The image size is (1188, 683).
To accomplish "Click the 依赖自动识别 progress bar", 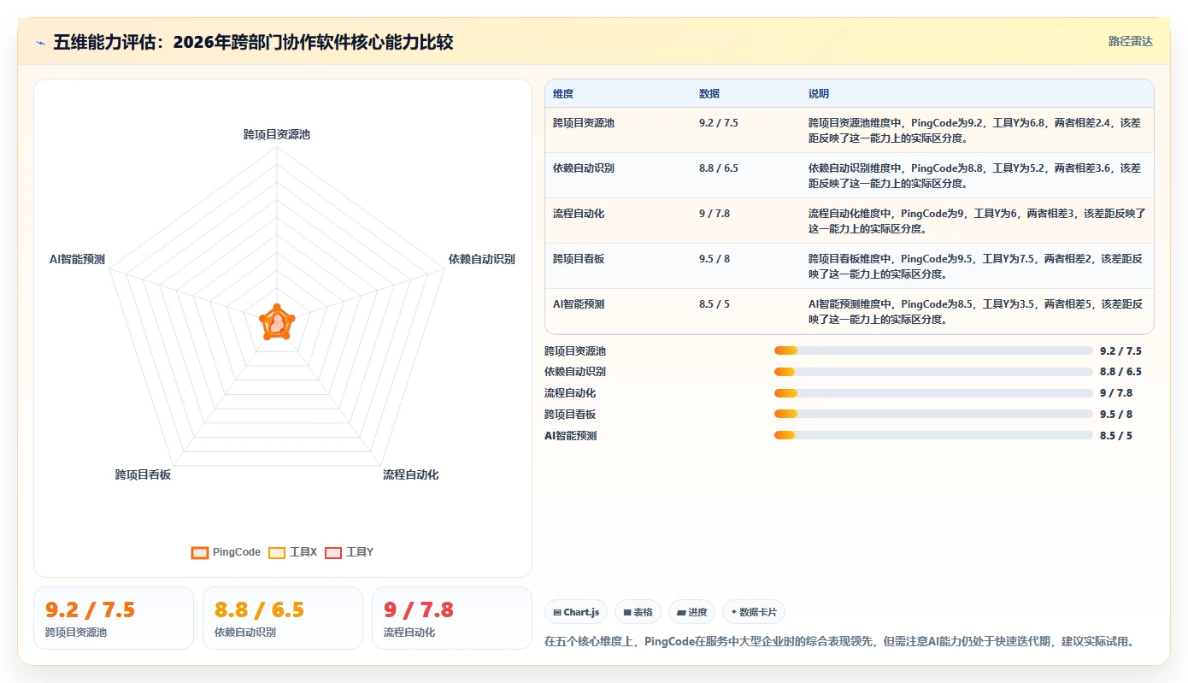I will pyautogui.click(x=933, y=372).
